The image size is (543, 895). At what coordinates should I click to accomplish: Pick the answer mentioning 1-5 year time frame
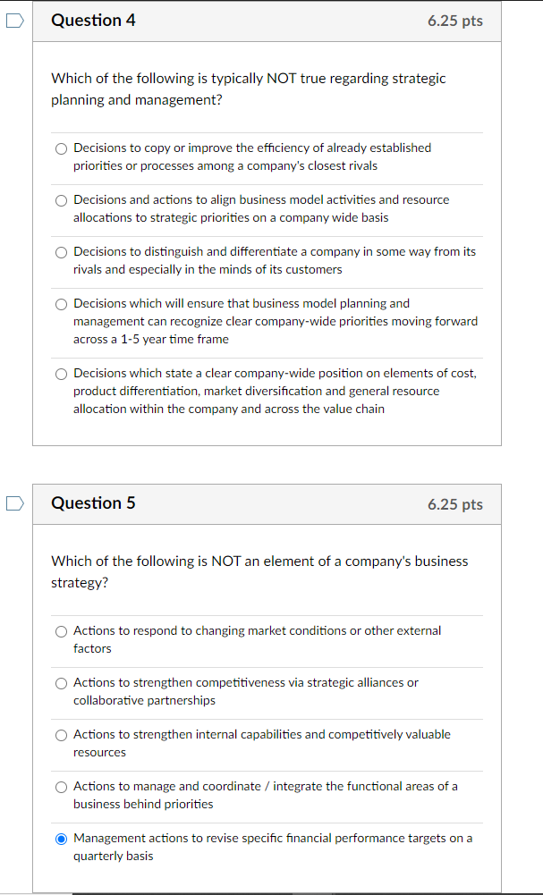pyautogui.click(x=60, y=304)
